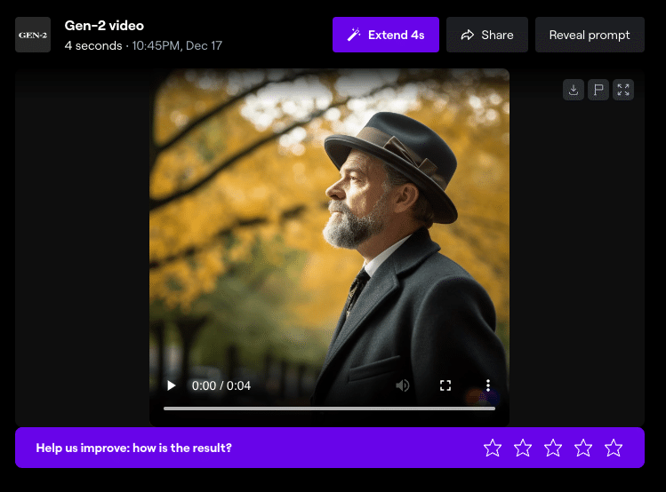Viewport: 666px width, 492px height.
Task: Mute the video with the speaker icon
Action: [402, 385]
